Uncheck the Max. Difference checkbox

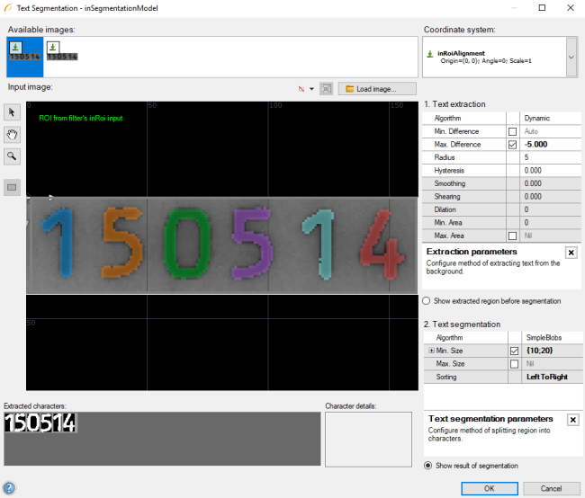coord(512,144)
